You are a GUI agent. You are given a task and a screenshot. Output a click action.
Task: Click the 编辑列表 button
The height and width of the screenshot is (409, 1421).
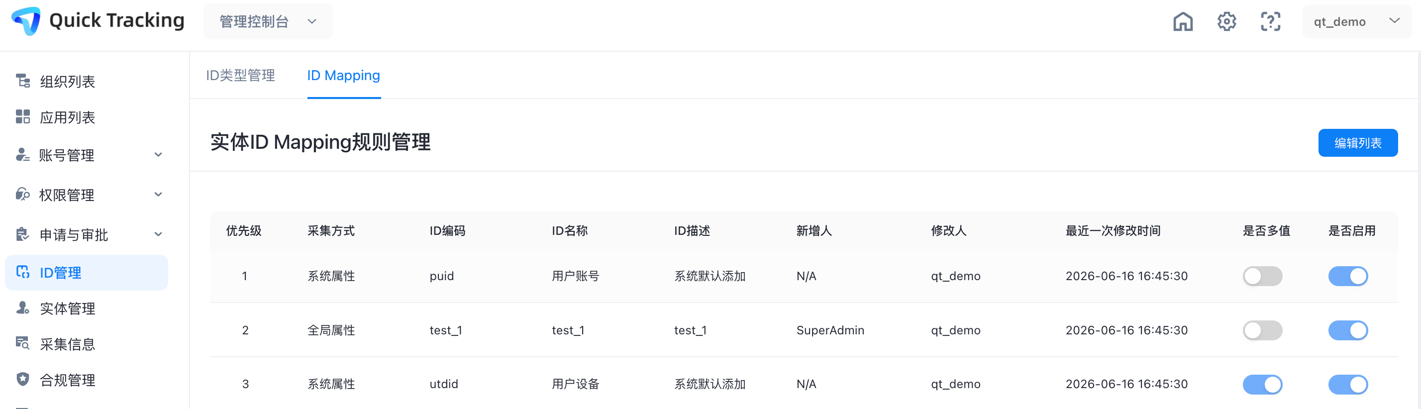pos(1357,143)
